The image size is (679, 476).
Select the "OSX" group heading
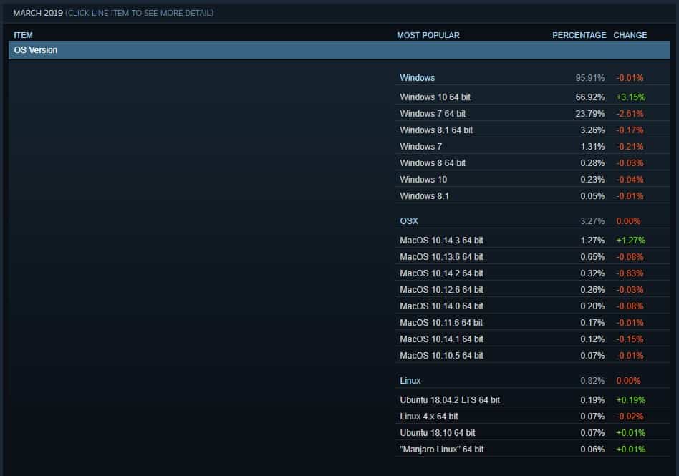pyautogui.click(x=409, y=221)
